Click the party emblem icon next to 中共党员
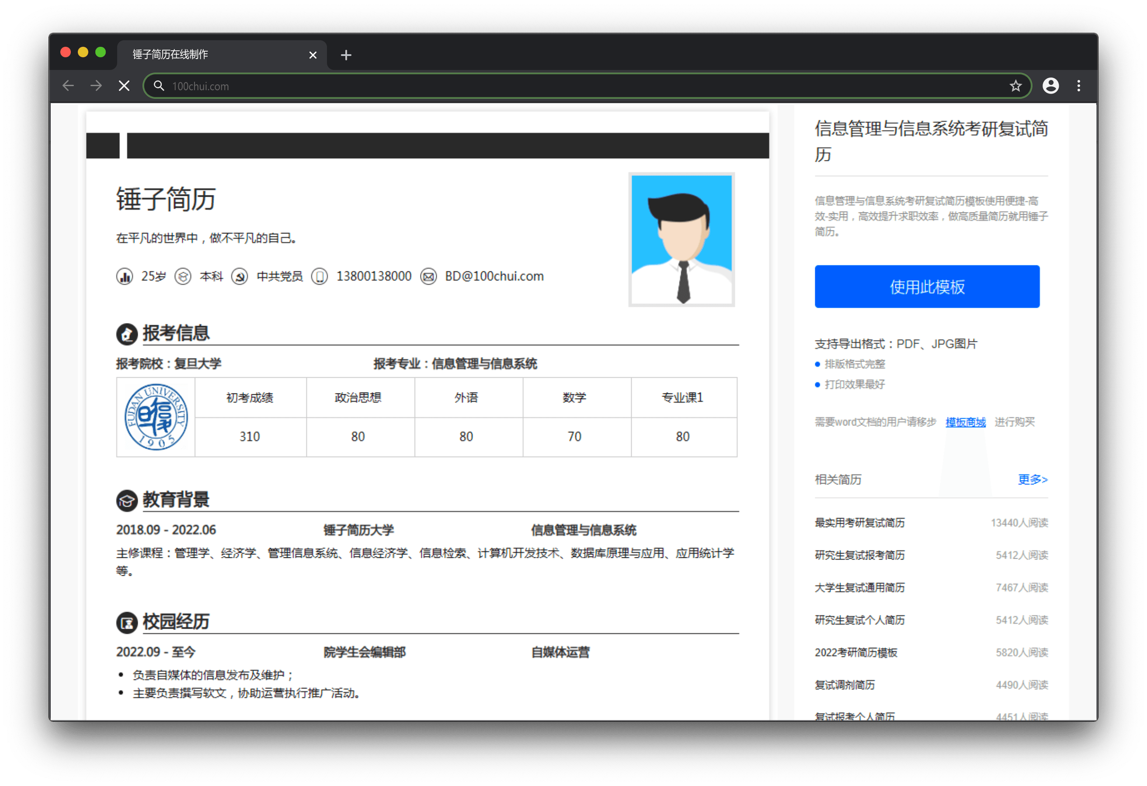The width and height of the screenshot is (1147, 786). (x=240, y=276)
